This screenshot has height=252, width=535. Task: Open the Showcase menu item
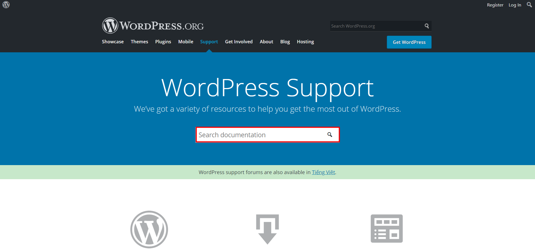[113, 42]
